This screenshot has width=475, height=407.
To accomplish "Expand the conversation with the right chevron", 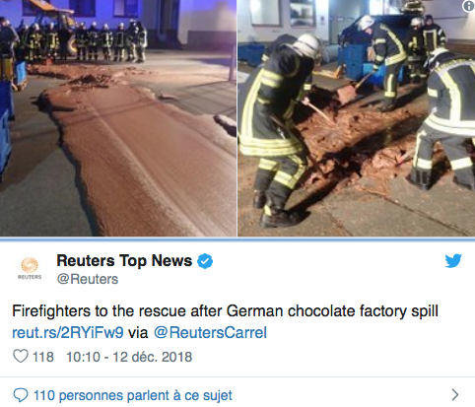I will click(x=455, y=394).
